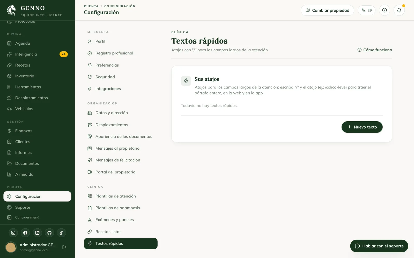Image resolution: width=414 pixels, height=258 pixels.
Task: Open language selector ES
Action: point(366,10)
